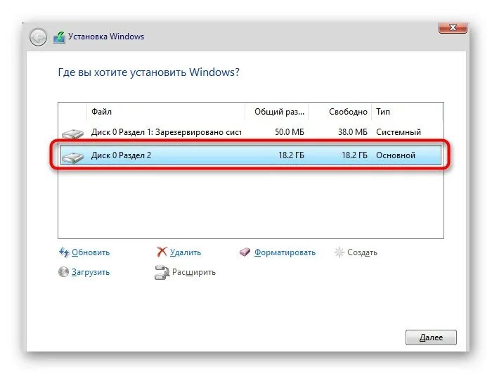This screenshot has width=492, height=374.
Task: Click the eraser Форматировать icon
Action: (x=245, y=252)
